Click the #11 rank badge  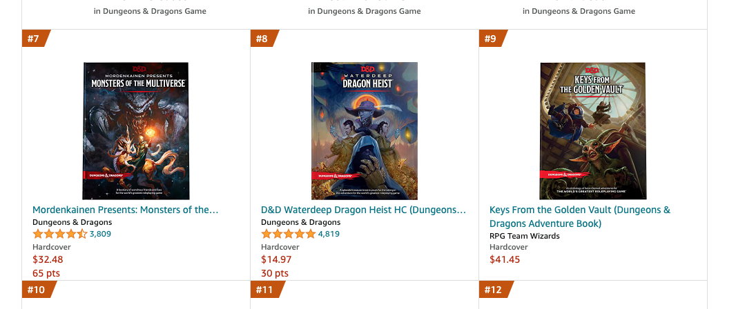pos(264,290)
